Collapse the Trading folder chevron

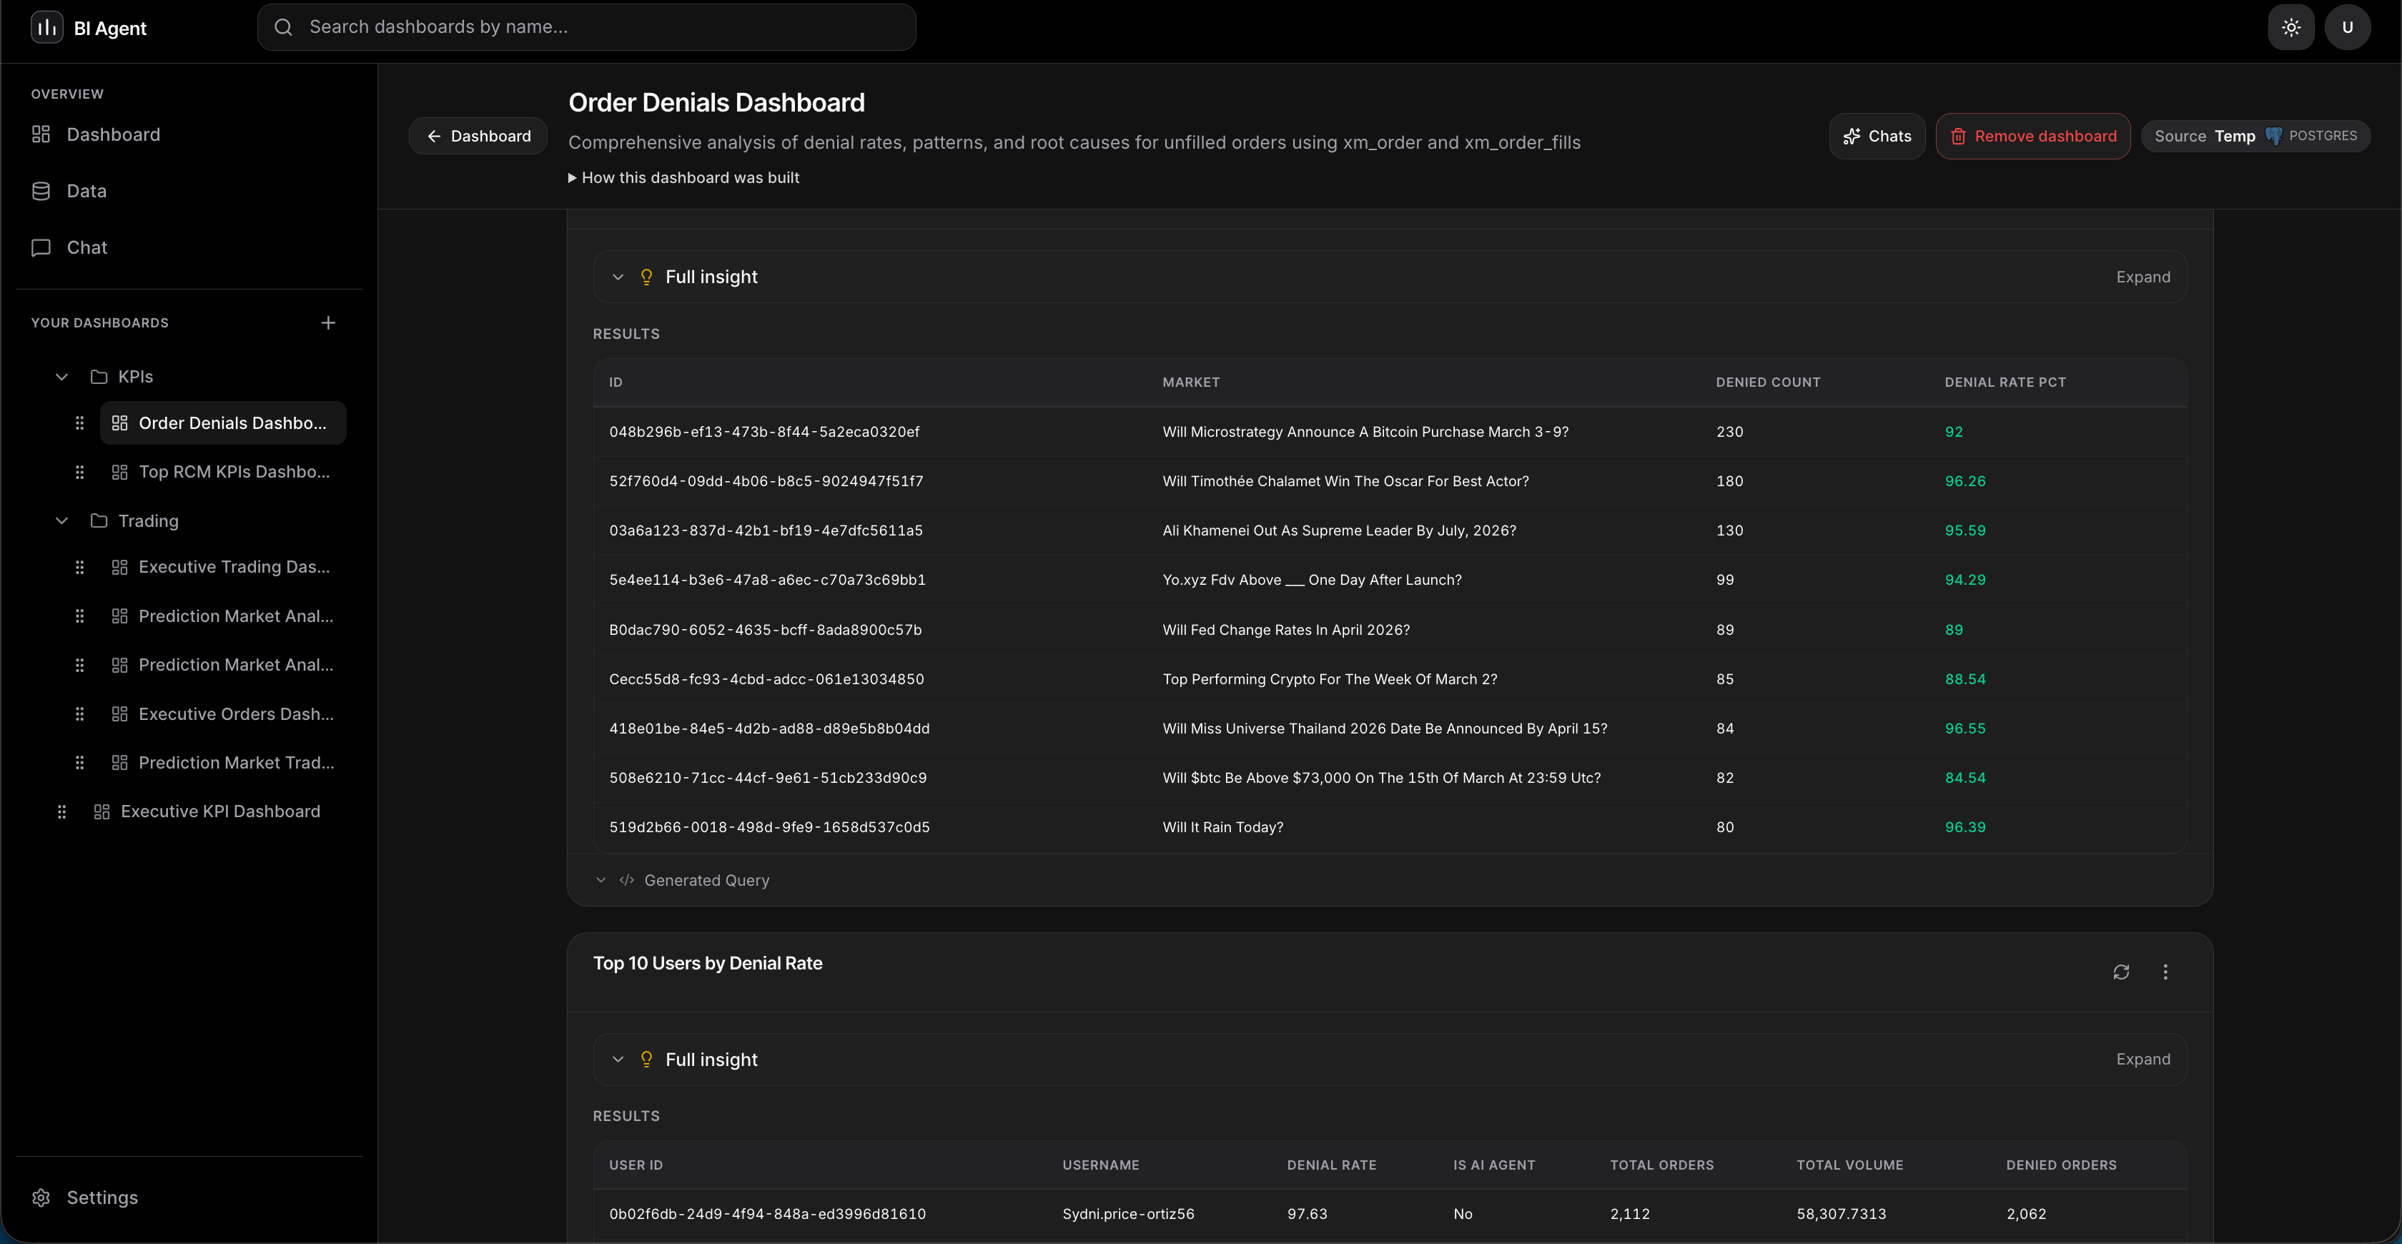coord(61,520)
